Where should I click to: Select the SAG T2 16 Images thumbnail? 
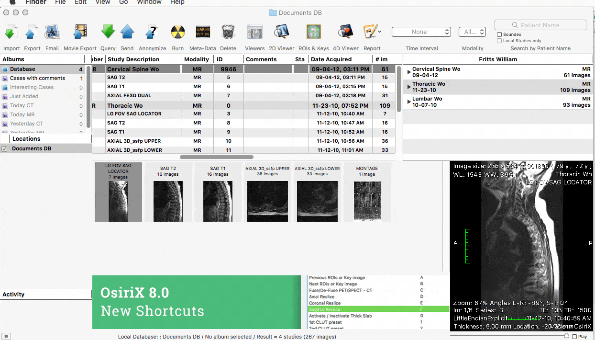pyautogui.click(x=168, y=192)
